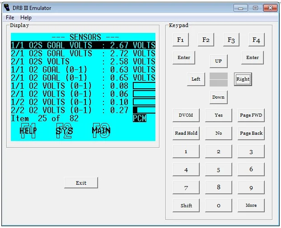This screenshot has width=281, height=228.
Task: Click numeric keypad button 3
Action: click(x=251, y=151)
